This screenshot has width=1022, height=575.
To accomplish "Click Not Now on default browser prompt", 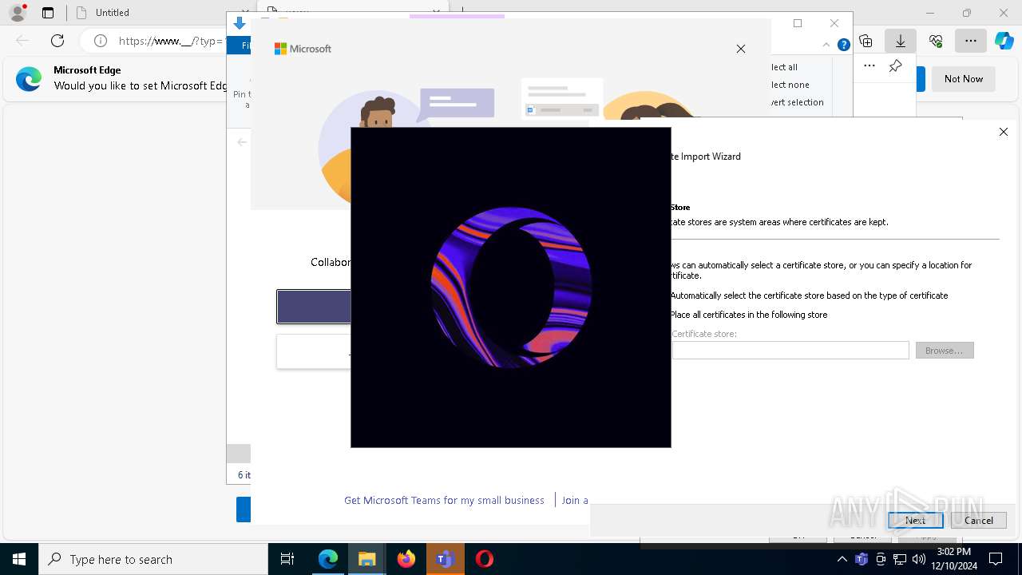I will point(964,79).
